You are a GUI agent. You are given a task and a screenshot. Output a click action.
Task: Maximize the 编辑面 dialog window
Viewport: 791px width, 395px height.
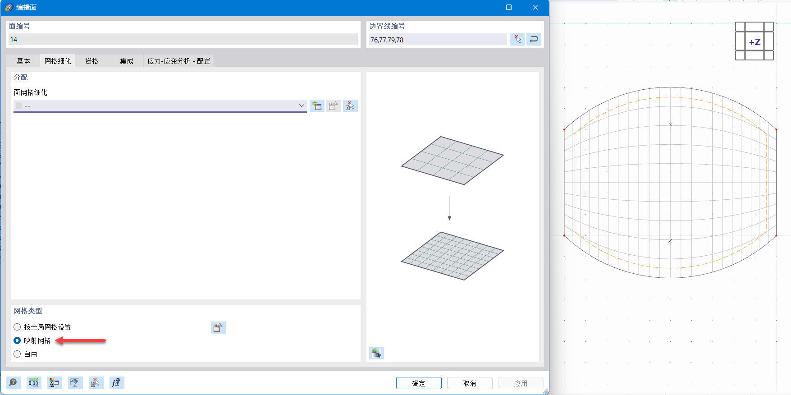(x=509, y=7)
